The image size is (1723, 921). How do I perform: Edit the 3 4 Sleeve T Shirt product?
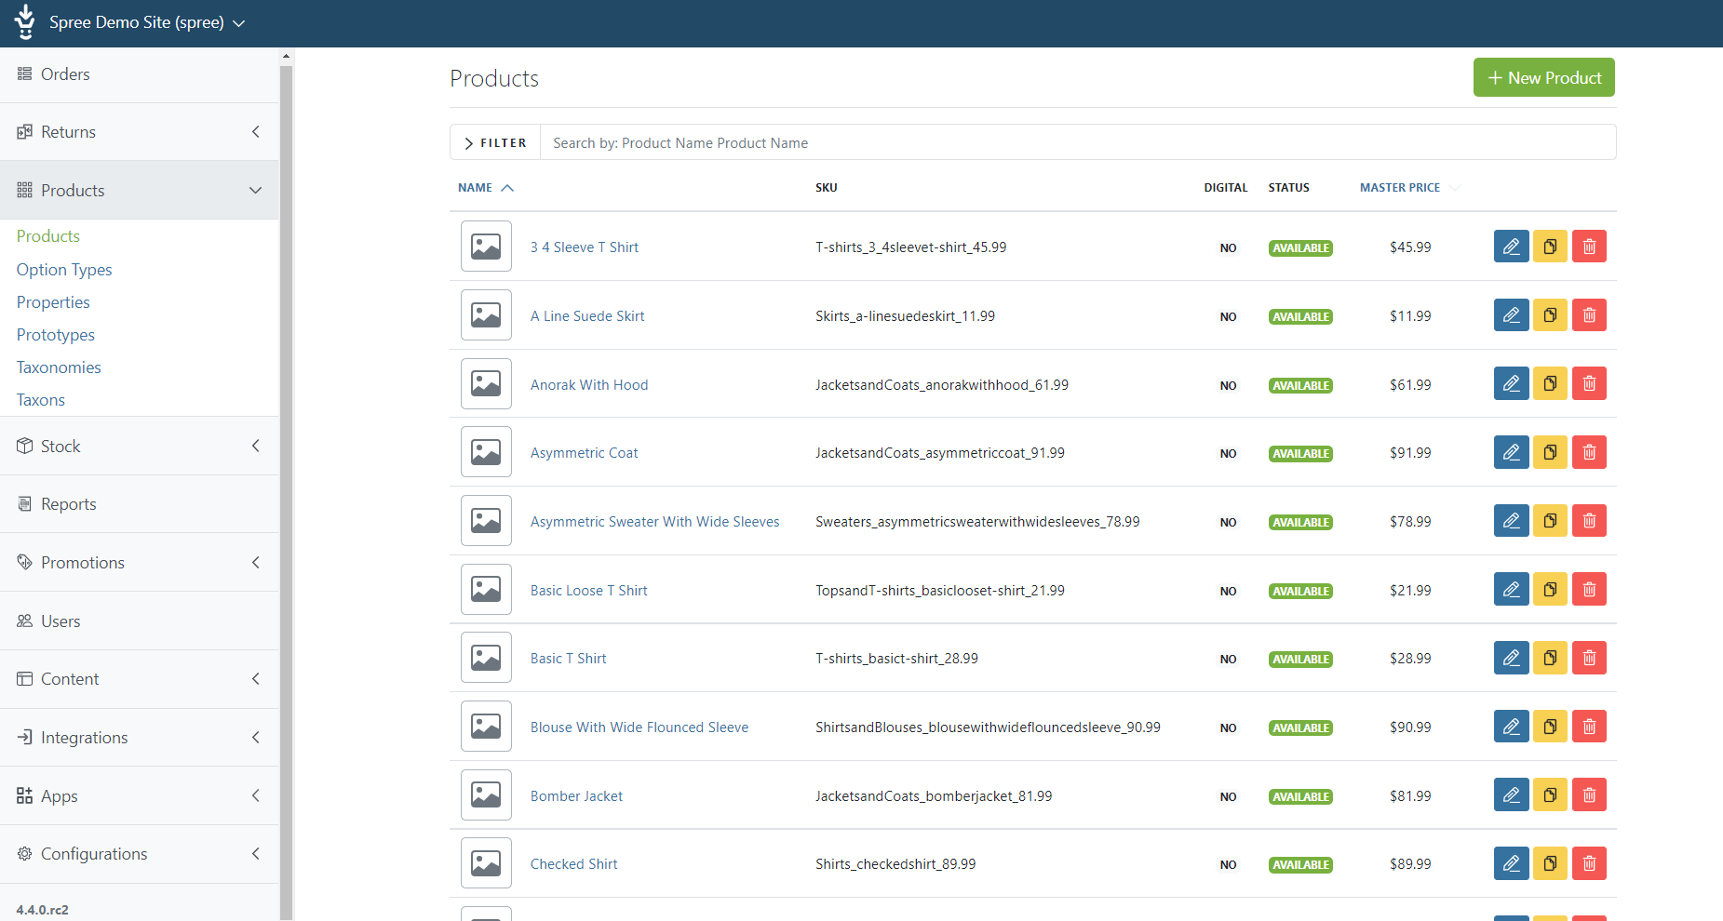pos(1510,246)
